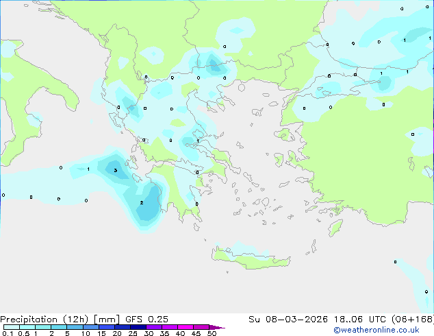Click the '2' precipitation value on the map
The height and width of the screenshot is (336, 434).
tap(142, 203)
